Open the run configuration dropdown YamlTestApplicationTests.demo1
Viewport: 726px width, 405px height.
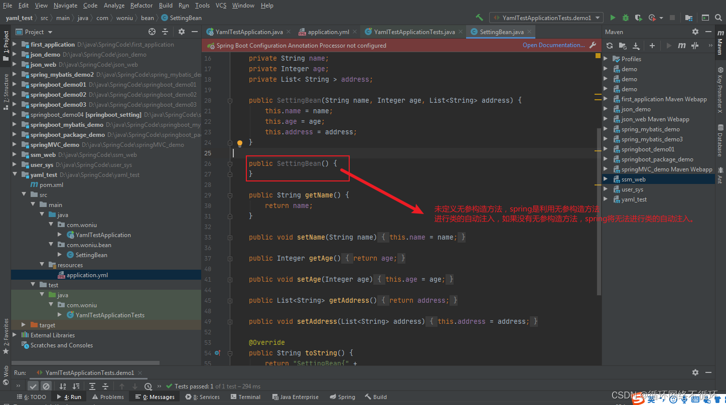[x=546, y=17]
